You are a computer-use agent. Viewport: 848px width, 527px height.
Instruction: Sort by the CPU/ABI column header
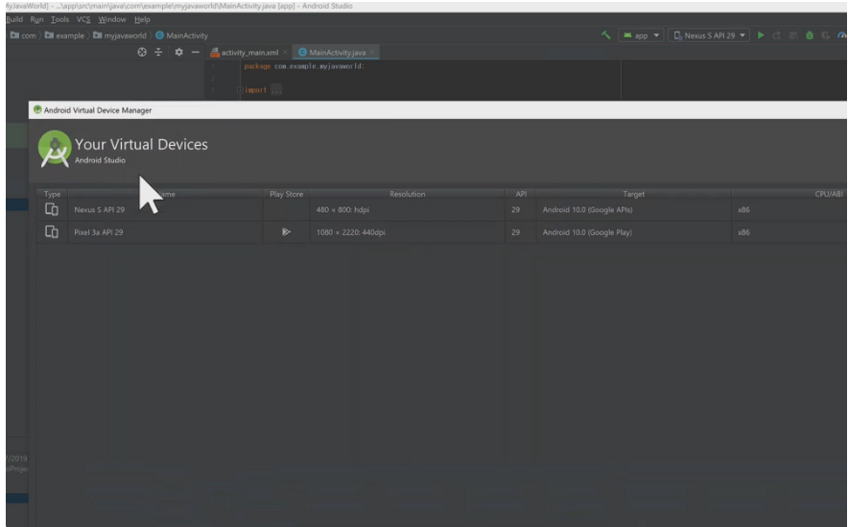(829, 194)
